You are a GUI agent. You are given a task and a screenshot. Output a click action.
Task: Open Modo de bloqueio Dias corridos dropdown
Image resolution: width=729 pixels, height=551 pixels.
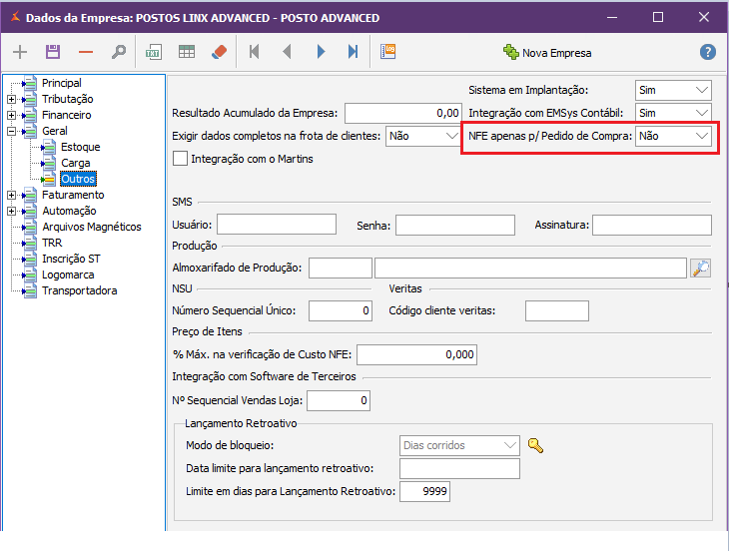(x=459, y=445)
